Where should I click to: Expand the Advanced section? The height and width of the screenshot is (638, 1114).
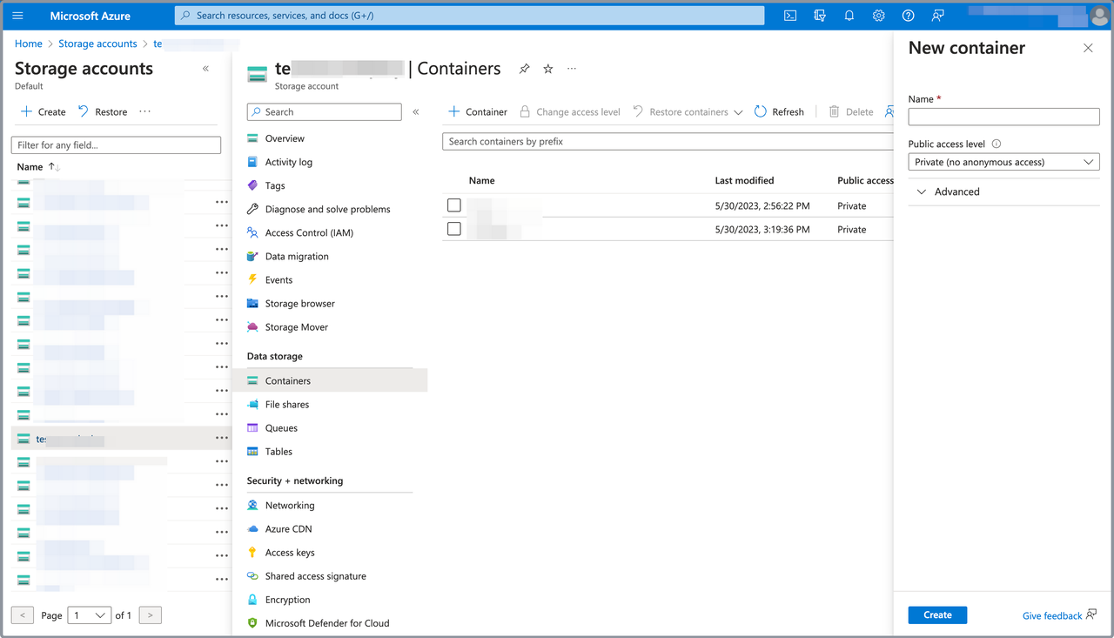coord(948,191)
